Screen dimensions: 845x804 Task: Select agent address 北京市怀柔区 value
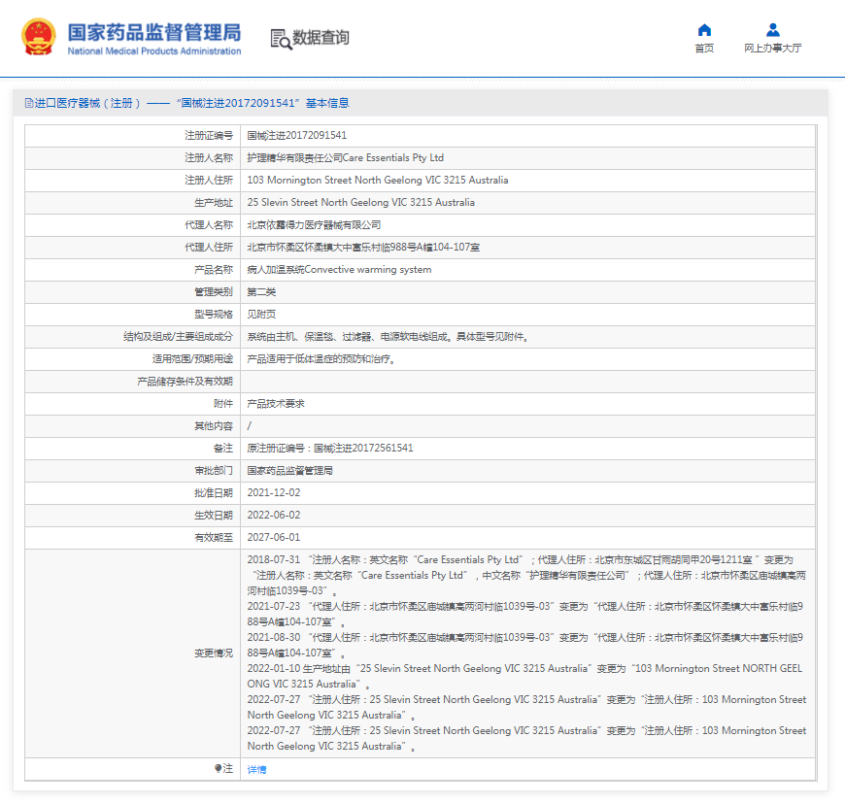[x=363, y=248]
